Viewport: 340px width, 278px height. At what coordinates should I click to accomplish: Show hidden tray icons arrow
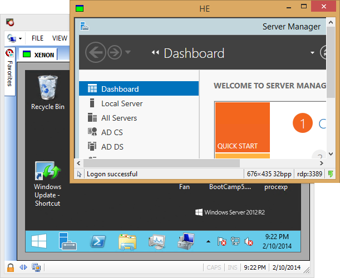[208, 241]
